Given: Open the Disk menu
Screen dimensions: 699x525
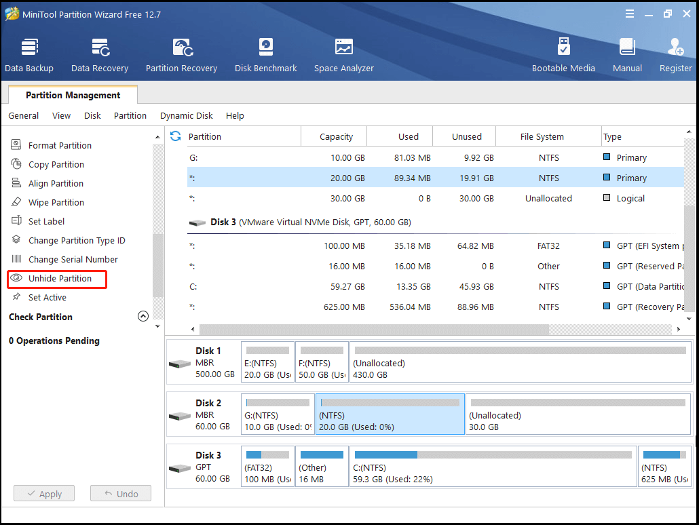Looking at the screenshot, I should 92,115.
